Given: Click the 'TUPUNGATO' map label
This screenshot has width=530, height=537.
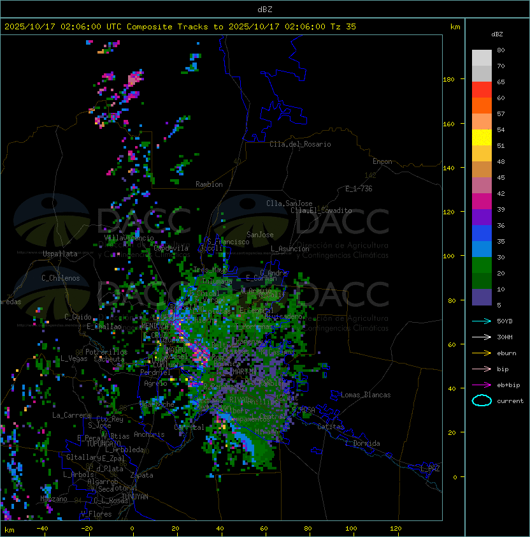Looking at the screenshot, I should click(103, 443).
